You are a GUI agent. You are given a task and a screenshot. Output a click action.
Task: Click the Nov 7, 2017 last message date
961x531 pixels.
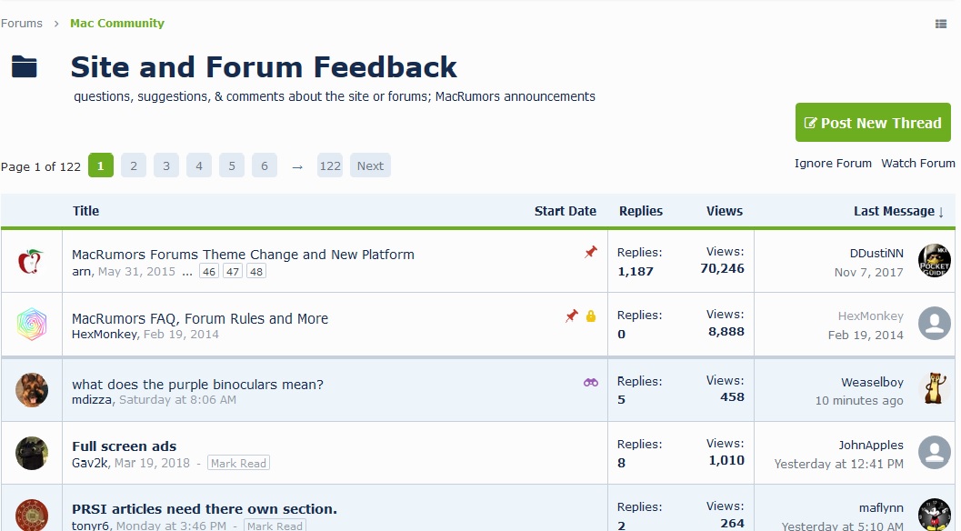(x=868, y=272)
